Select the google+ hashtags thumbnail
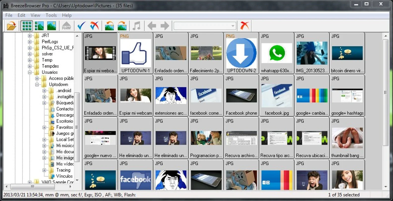 [347, 96]
